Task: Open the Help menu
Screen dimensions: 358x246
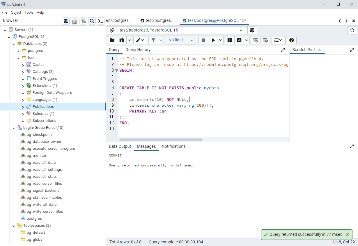Action: (40, 13)
